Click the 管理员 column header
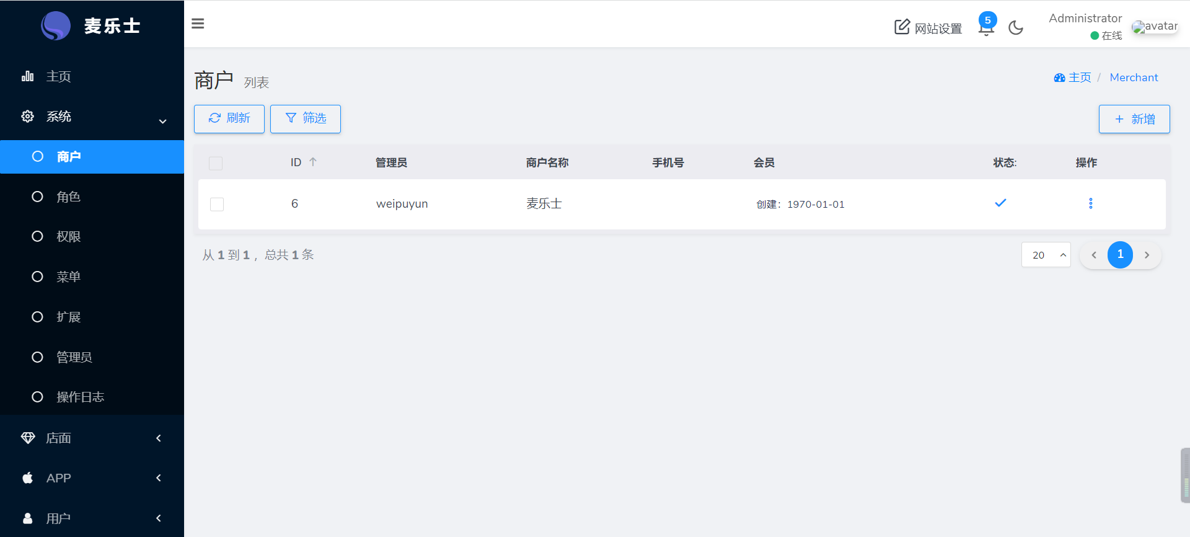The height and width of the screenshot is (537, 1190). (x=391, y=162)
